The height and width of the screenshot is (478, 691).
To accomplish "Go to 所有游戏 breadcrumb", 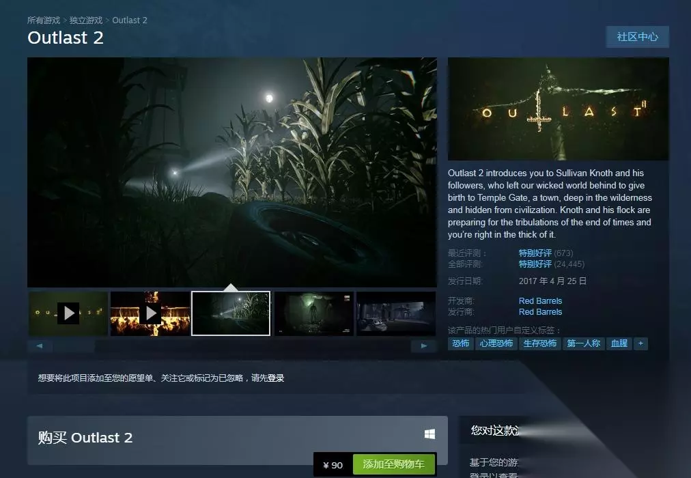I will tap(43, 20).
